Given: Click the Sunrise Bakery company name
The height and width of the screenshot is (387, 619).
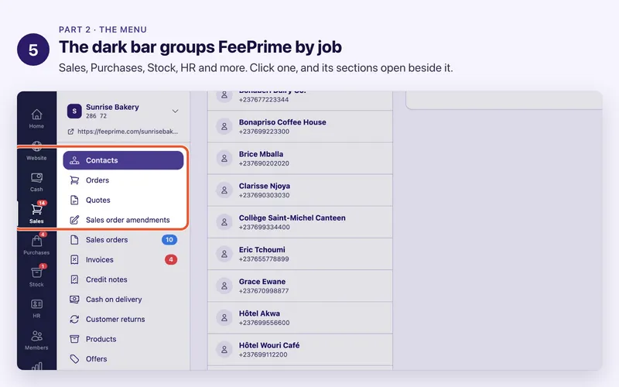Looking at the screenshot, I should 112,107.
